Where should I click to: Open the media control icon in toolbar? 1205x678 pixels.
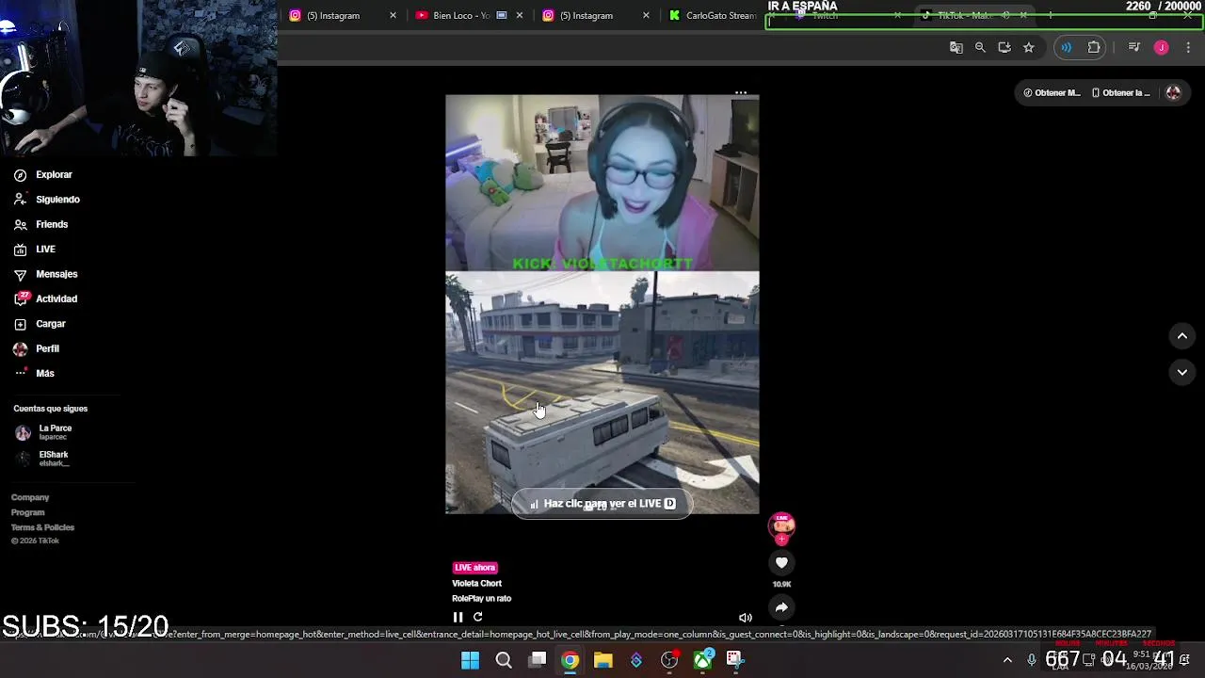pyautogui.click(x=1134, y=47)
